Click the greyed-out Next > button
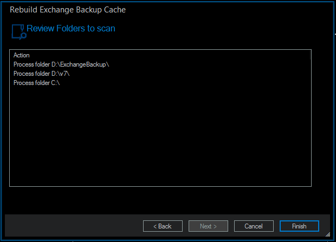336x242 pixels. tap(208, 226)
